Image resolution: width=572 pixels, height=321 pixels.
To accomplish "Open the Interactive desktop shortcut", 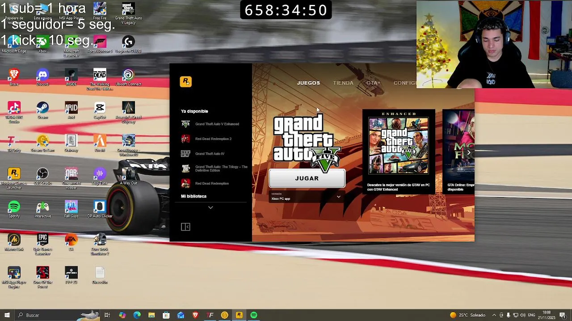I will coord(42,209).
